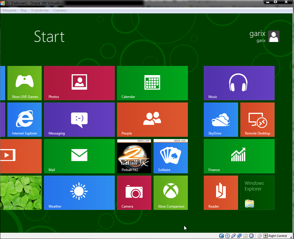Open the Messaging tile
294x239 pixels.
[79, 119]
